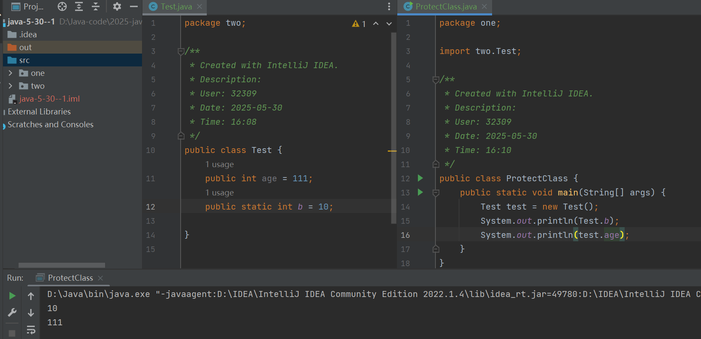Close the ProtectClass run tab

(x=100, y=278)
